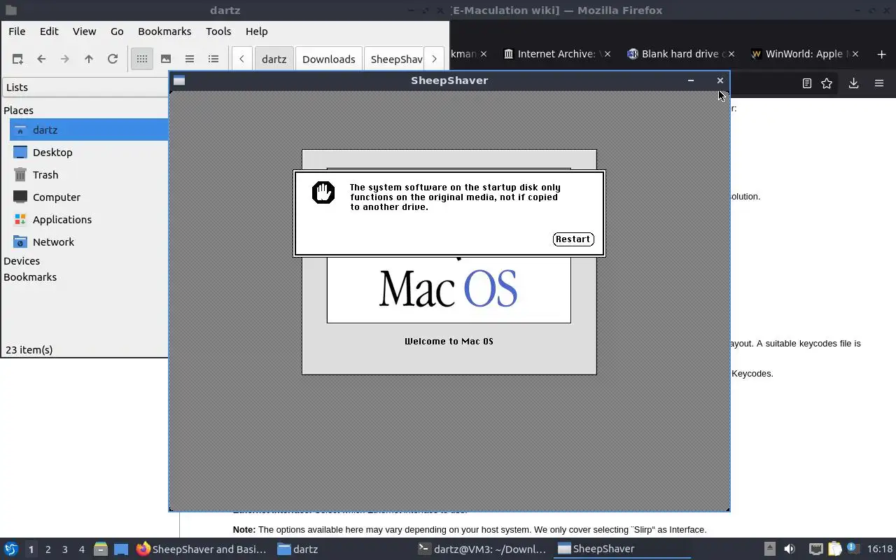Screen dimensions: 896x560
Task: Go back in the file manager
Action: point(41,59)
